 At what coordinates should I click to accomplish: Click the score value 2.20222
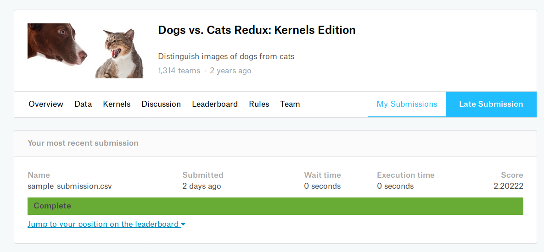coord(508,186)
